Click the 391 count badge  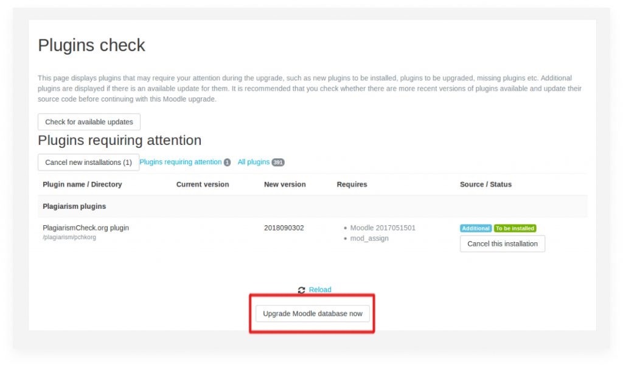coord(278,163)
